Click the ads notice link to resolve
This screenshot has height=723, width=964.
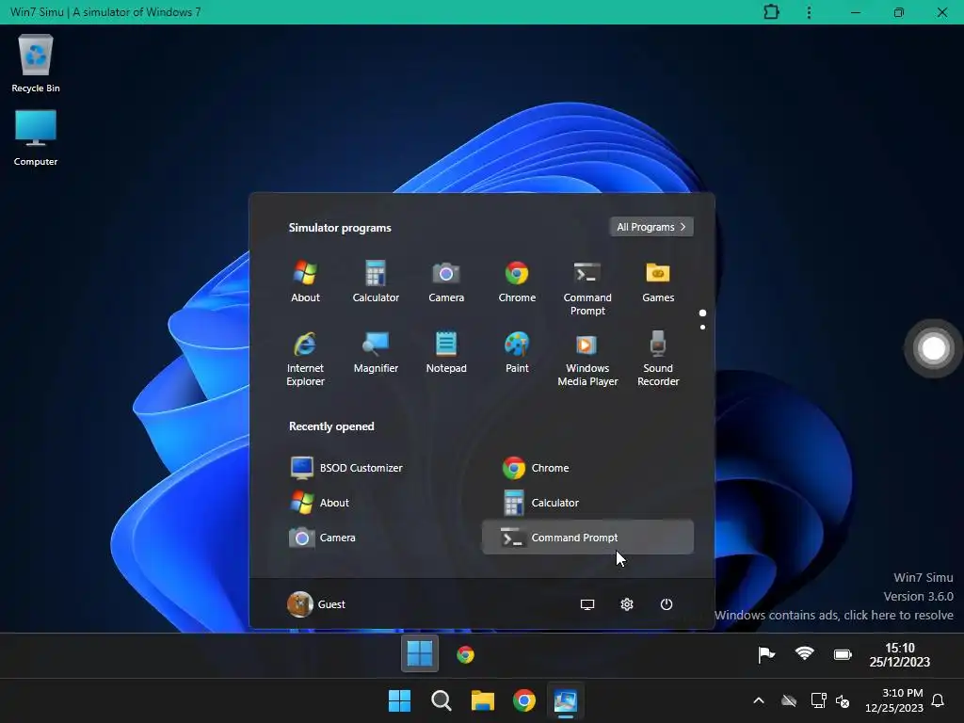click(x=834, y=616)
